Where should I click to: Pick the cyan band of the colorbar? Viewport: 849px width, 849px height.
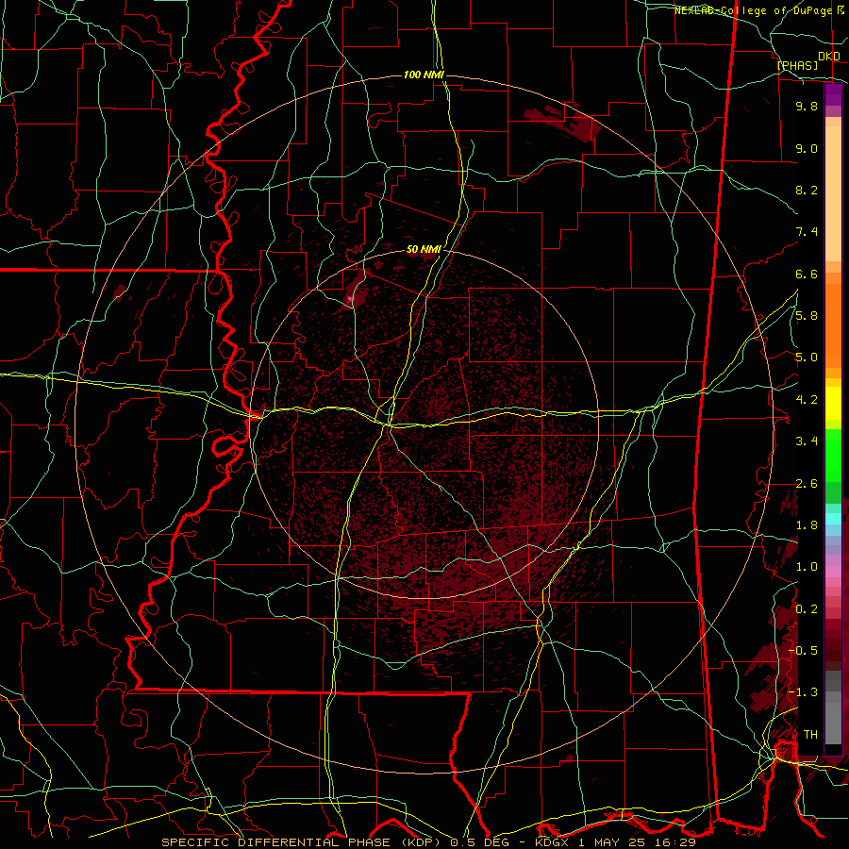coord(833,518)
